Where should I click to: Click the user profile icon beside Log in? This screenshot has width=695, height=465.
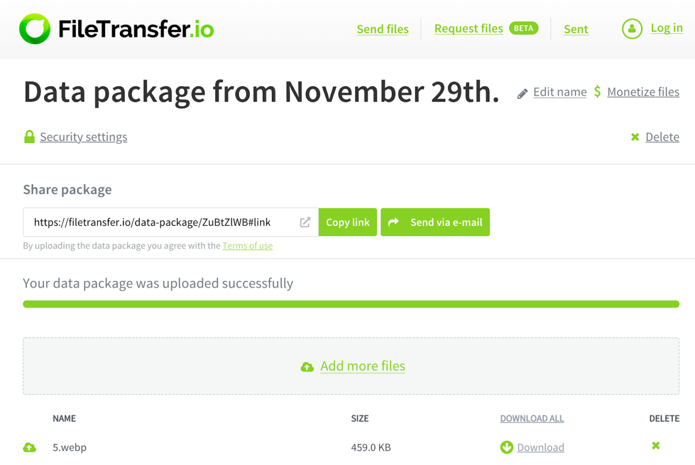632,29
